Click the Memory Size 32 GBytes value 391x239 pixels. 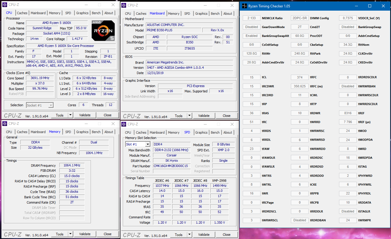pos(35,148)
